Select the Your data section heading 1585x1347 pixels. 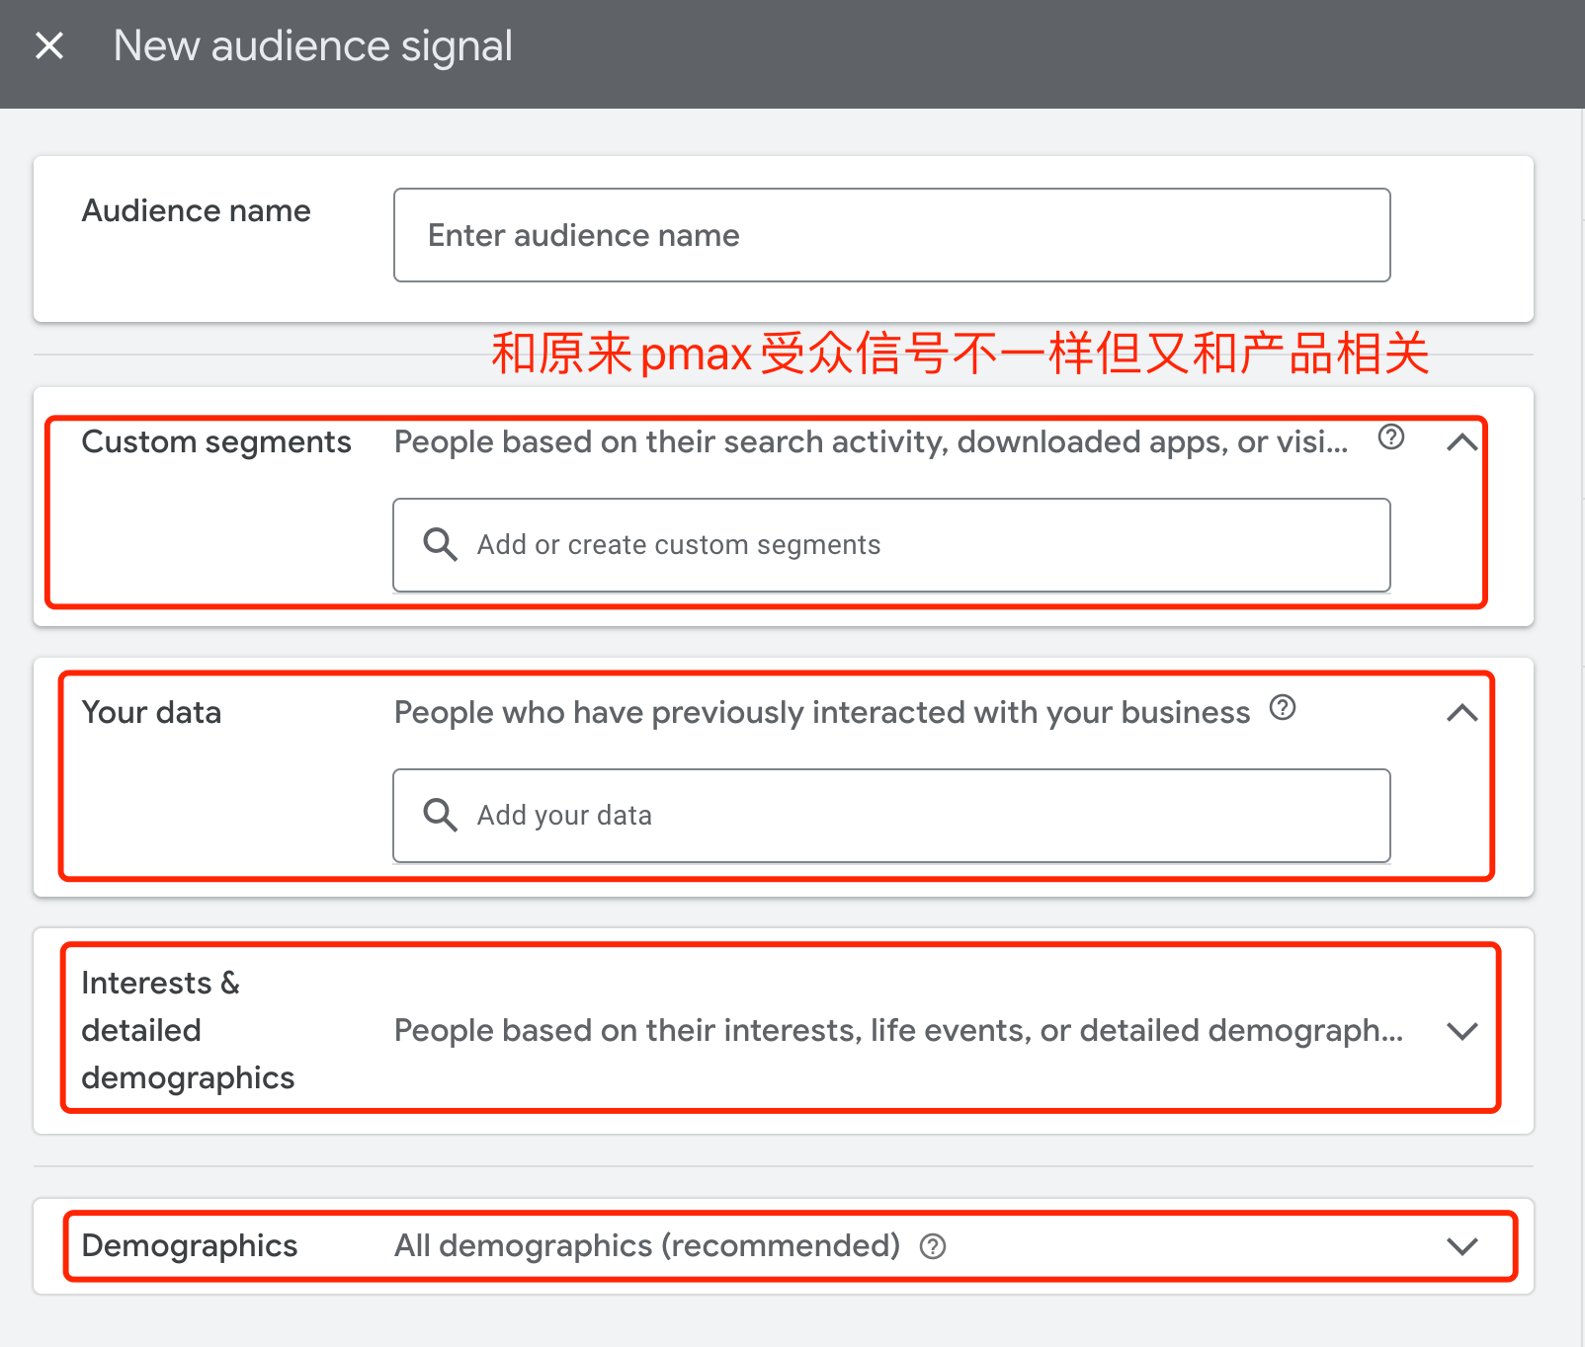[x=151, y=712]
